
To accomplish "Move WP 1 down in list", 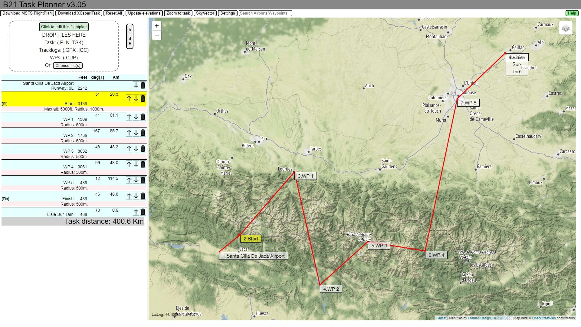I will (x=136, y=117).
